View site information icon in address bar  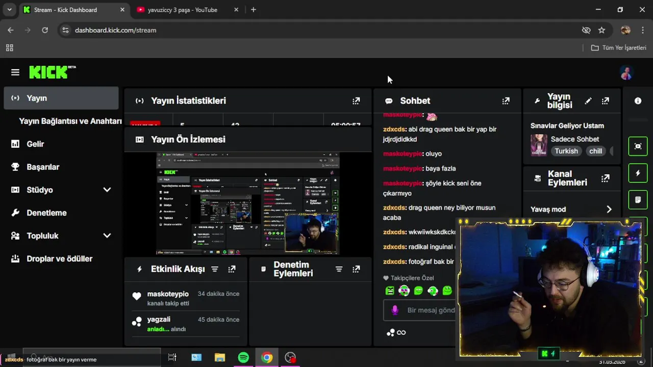click(x=65, y=30)
